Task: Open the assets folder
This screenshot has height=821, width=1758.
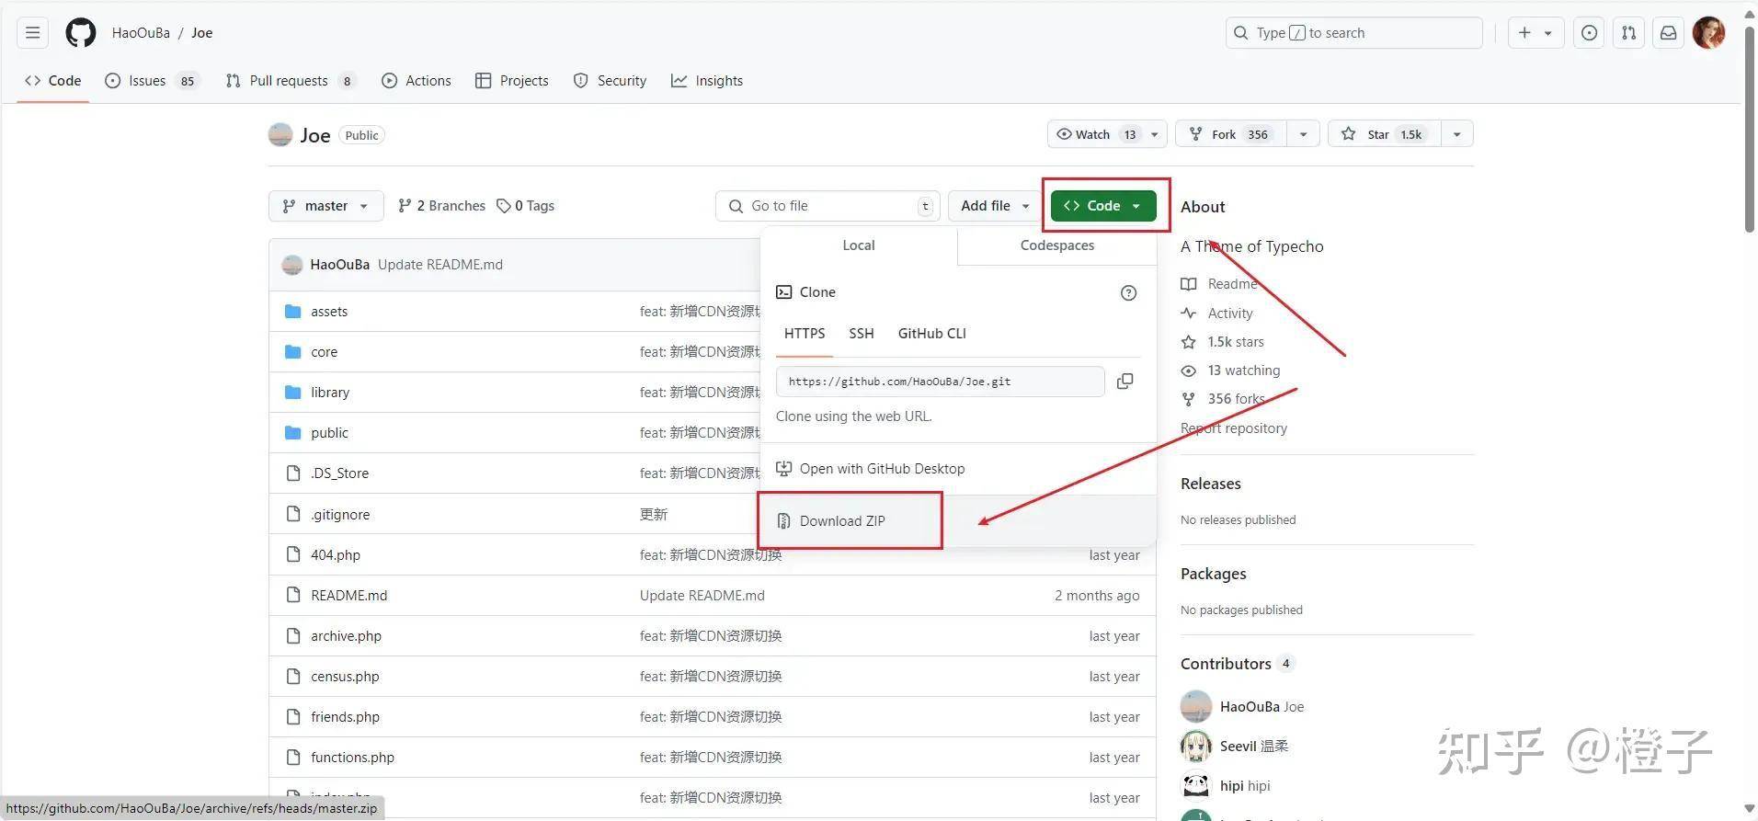Action: [329, 312]
